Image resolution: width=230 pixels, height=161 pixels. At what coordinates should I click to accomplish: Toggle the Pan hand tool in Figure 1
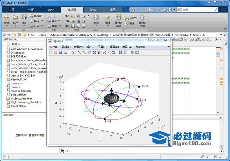(x=89, y=52)
